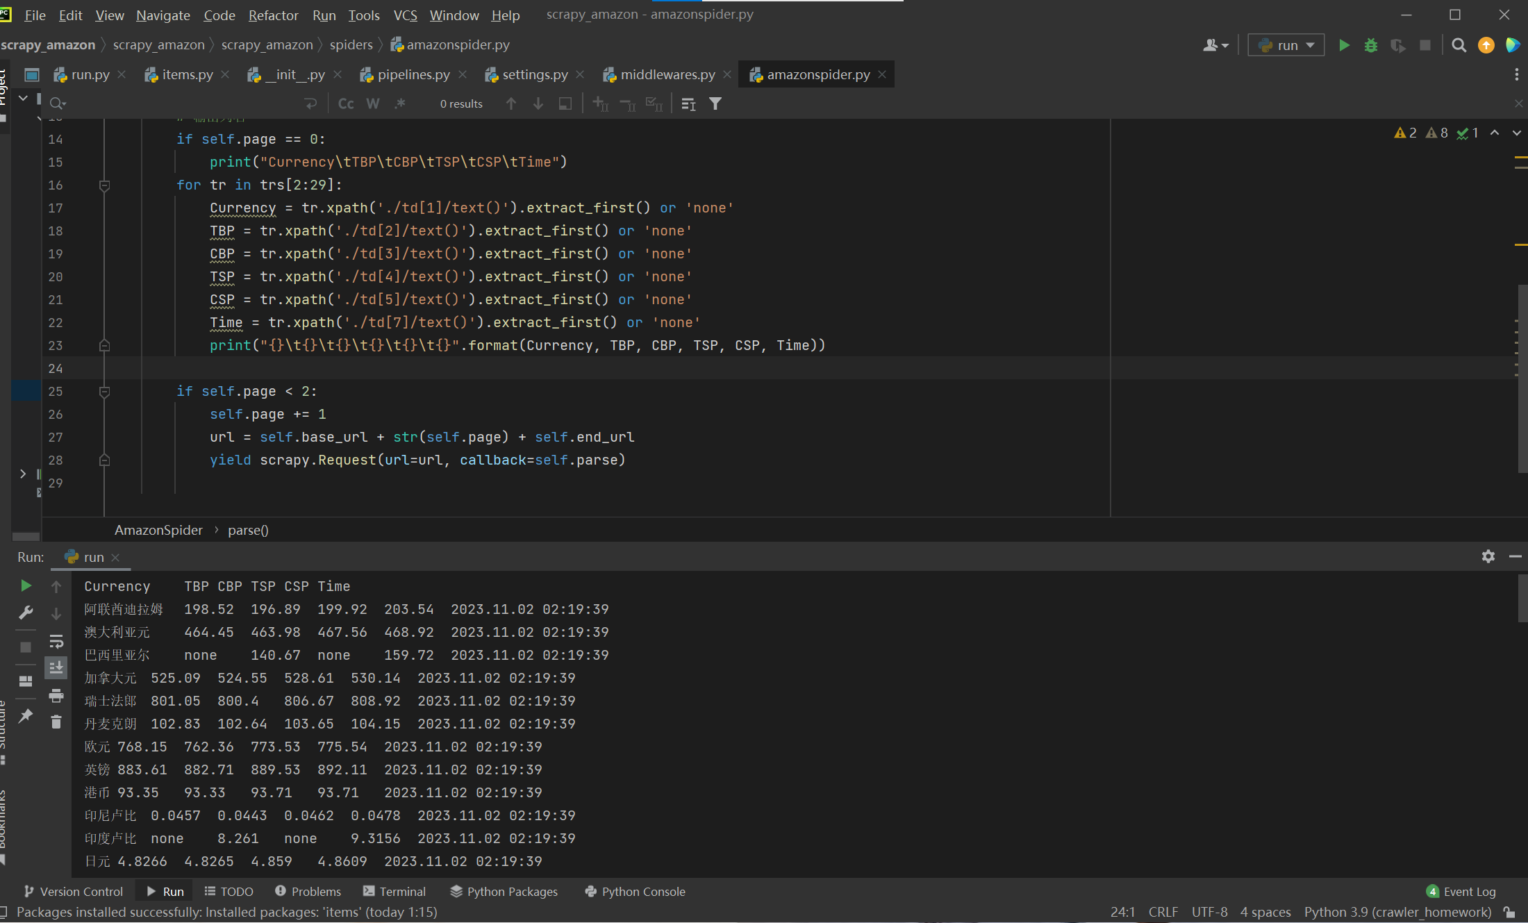Pin the Run tab
The image size is (1528, 923).
tap(26, 715)
